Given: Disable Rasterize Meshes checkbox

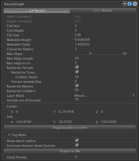Looking at the screenshot, I should click(77, 86).
